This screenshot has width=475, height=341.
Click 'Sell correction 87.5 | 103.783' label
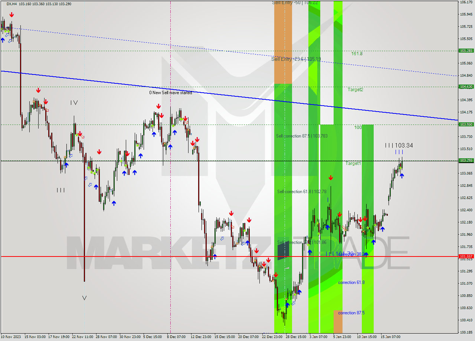[x=302, y=136]
